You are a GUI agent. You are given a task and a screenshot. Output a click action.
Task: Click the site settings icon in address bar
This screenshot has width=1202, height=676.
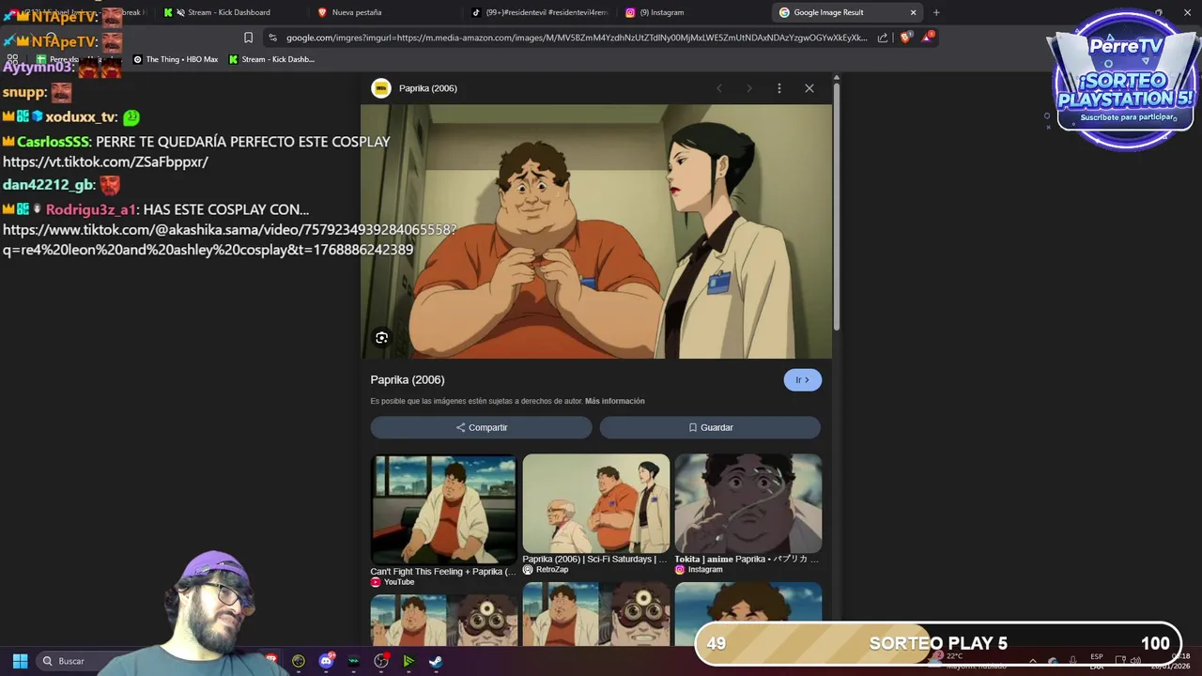[x=272, y=38]
